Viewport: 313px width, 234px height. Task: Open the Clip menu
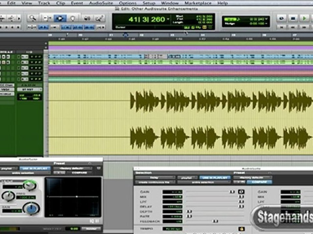[60, 3]
